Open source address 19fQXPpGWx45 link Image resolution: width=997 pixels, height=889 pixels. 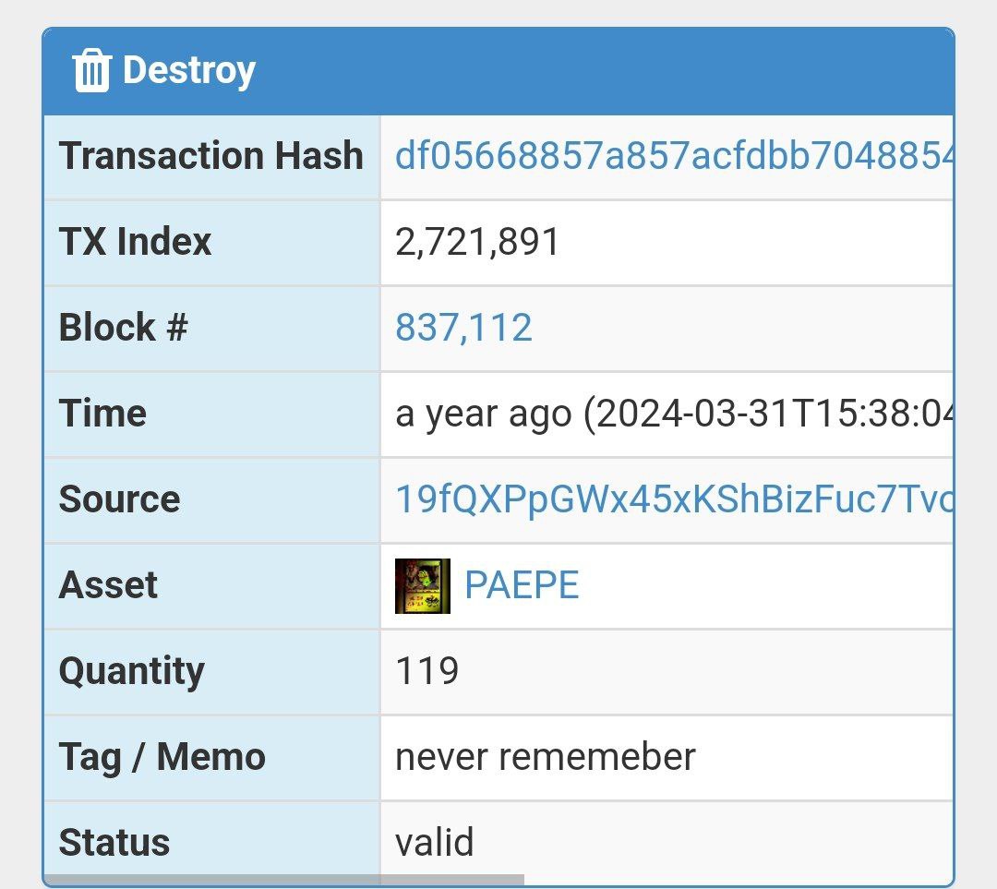click(x=674, y=499)
